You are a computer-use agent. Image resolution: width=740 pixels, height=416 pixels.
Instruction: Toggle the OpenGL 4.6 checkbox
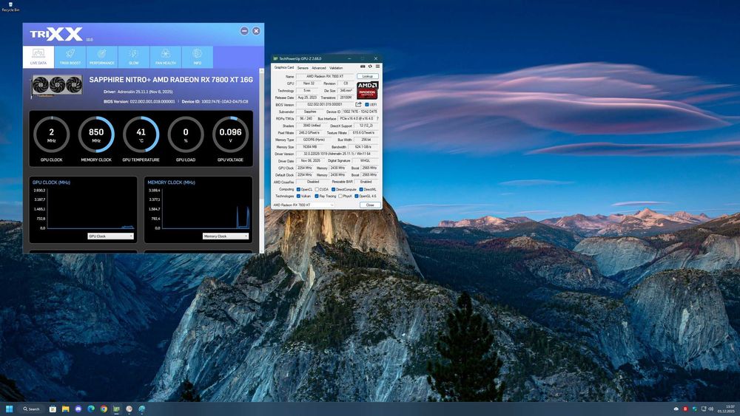tap(357, 196)
